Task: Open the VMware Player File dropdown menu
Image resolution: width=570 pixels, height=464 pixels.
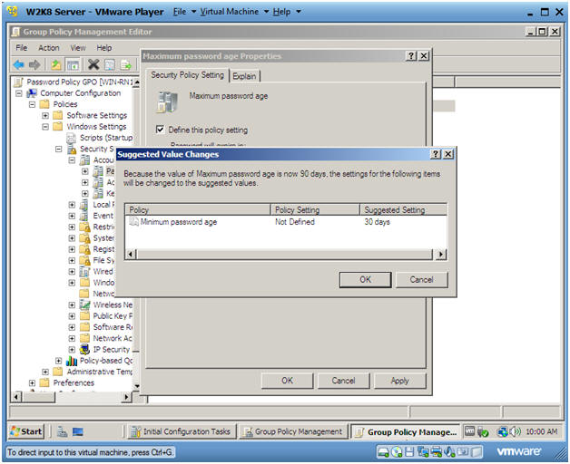Action: pos(184,12)
